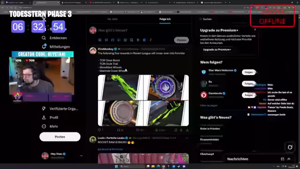Click Upgrade zu Premium+ button
Viewport: 300px width, 169px height.
[x=217, y=50]
